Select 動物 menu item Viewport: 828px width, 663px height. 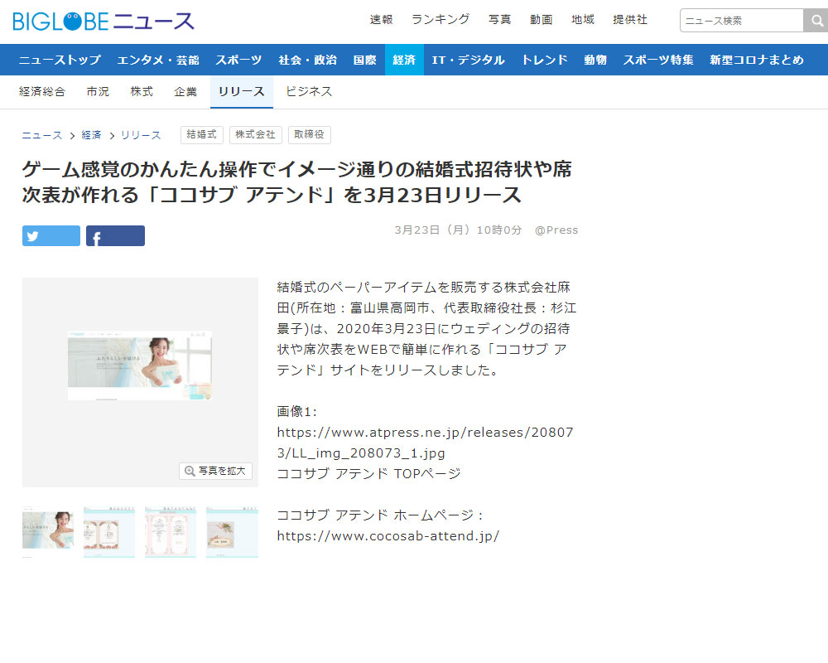(595, 60)
